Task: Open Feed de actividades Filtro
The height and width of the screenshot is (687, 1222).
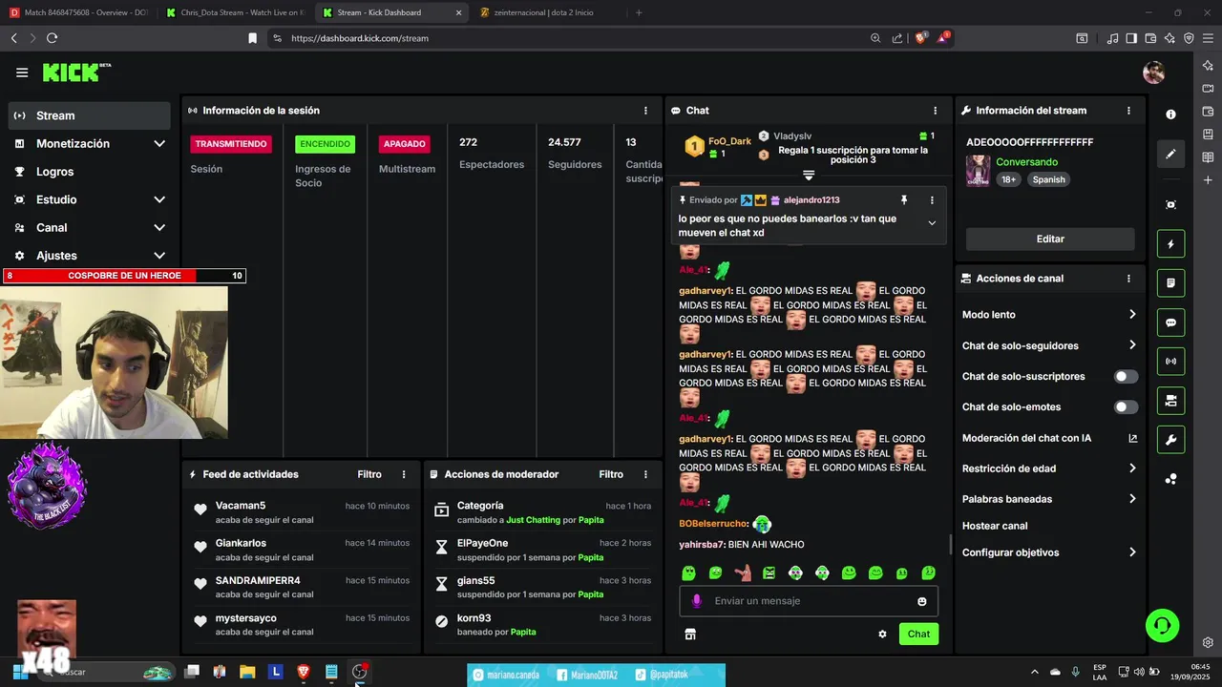Action: point(369,474)
